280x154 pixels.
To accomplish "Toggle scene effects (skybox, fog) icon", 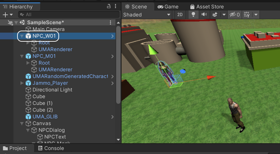I will tap(215, 15).
